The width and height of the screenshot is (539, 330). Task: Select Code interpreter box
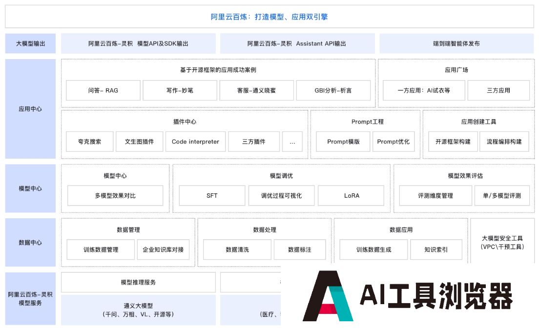pyautogui.click(x=195, y=142)
